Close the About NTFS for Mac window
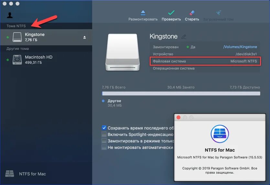Image resolution: width=270 pixels, height=185 pixels. point(178,117)
